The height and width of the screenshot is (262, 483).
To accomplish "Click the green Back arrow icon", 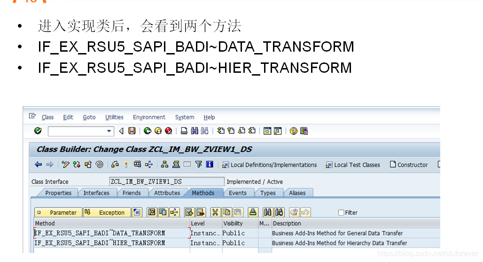I will tap(148, 131).
